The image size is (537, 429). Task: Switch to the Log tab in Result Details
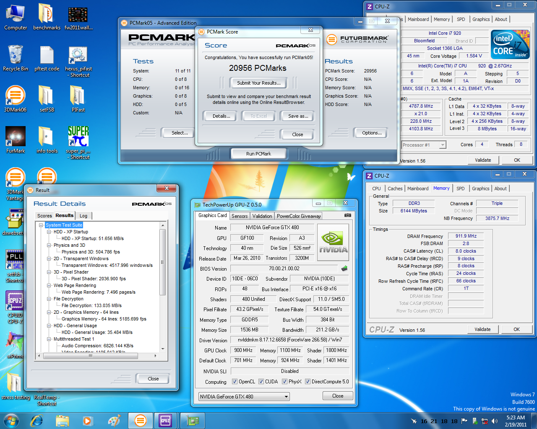tap(83, 216)
